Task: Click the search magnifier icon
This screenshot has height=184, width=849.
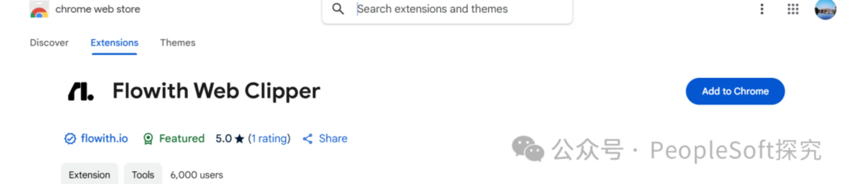Action: click(x=338, y=9)
